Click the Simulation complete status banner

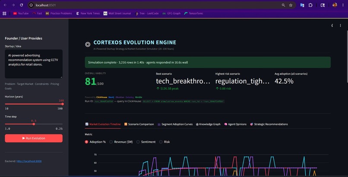click(x=208, y=62)
